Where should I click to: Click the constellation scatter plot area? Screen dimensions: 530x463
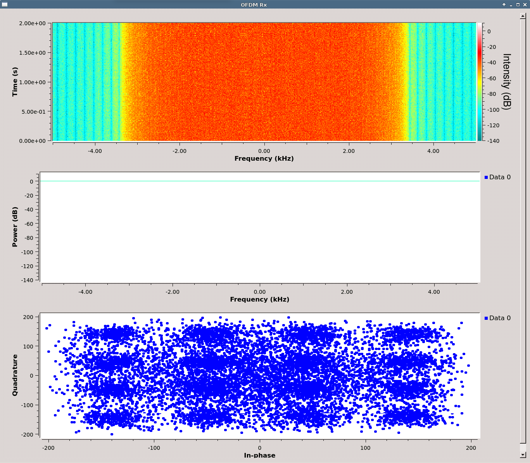click(260, 376)
